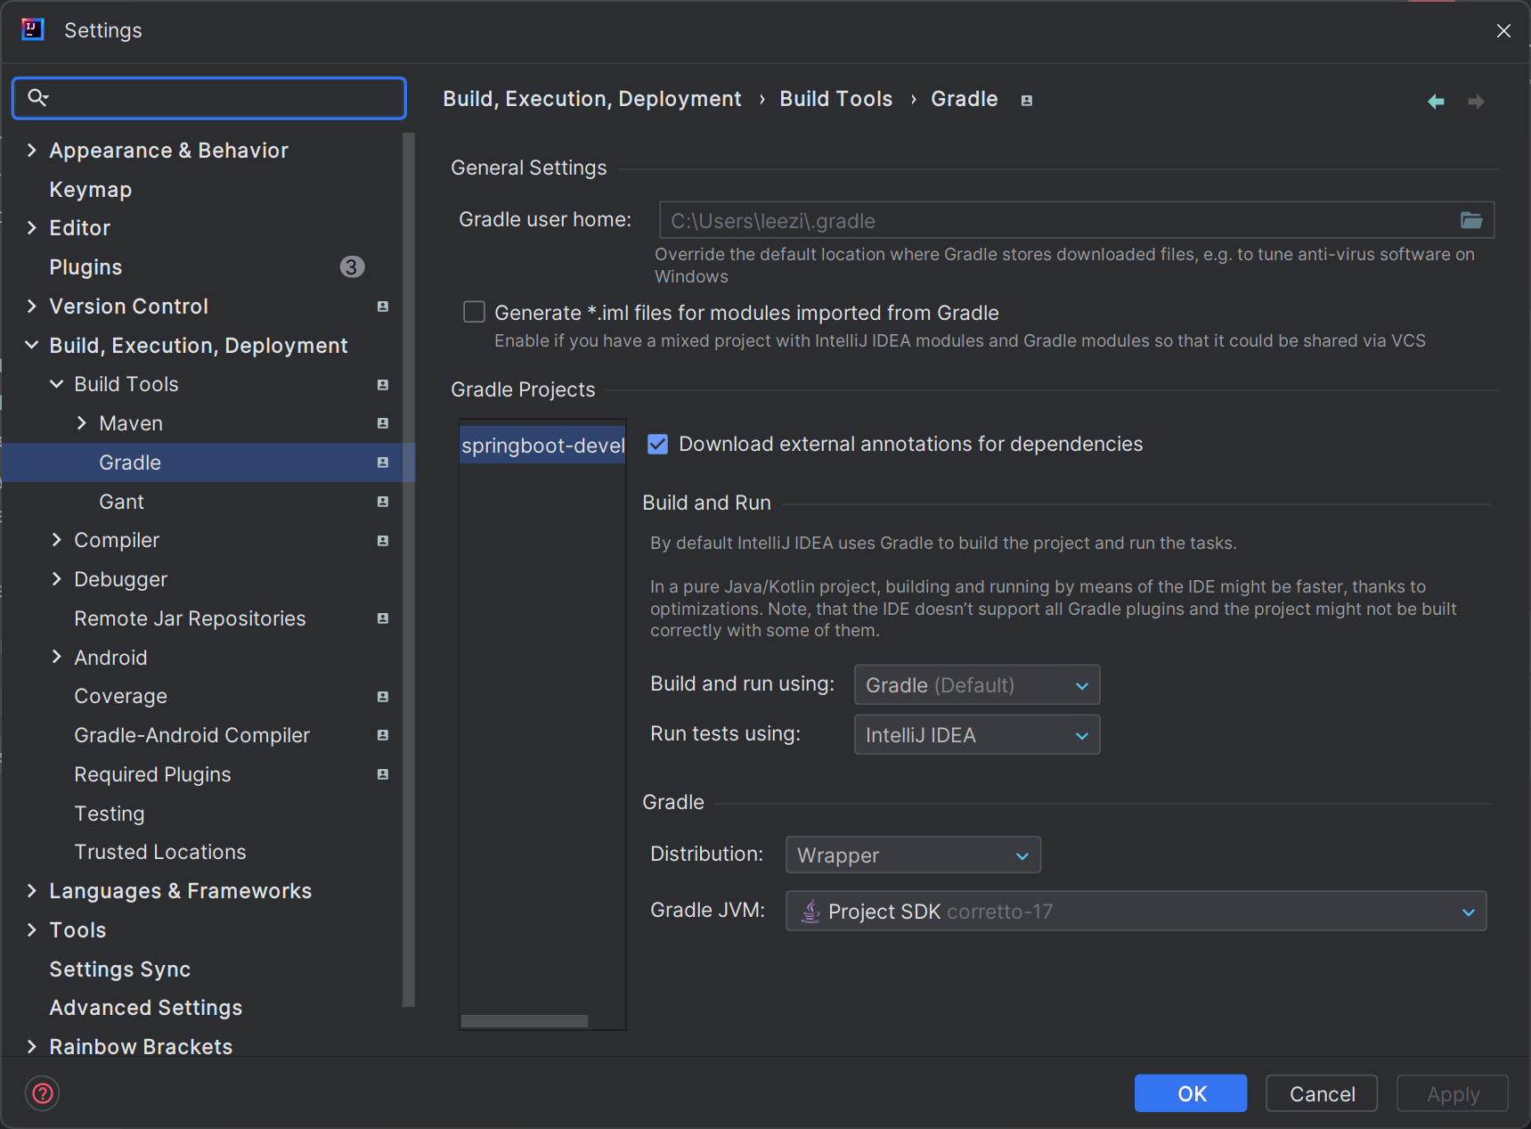Click the project-level icon on the Maven row
The height and width of the screenshot is (1129, 1531).
click(383, 423)
